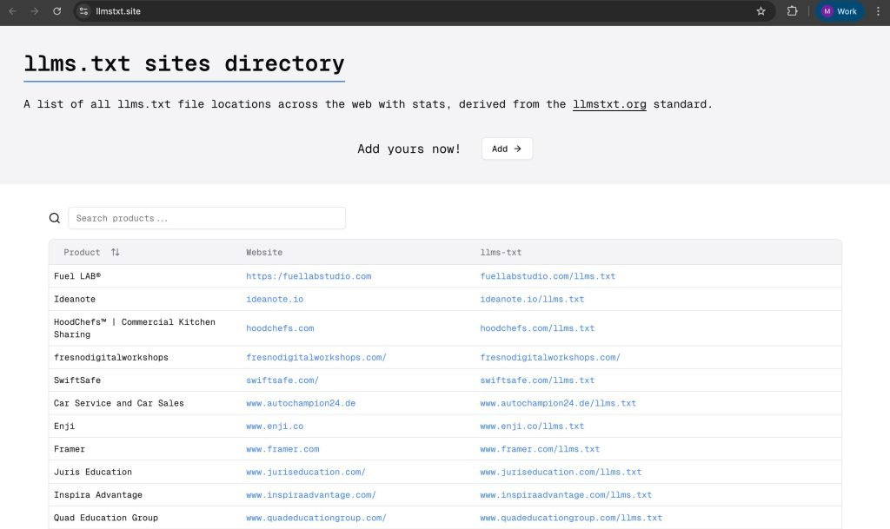Open swiftsafe.com/llms.txt link
Image resolution: width=890 pixels, height=529 pixels.
(537, 380)
